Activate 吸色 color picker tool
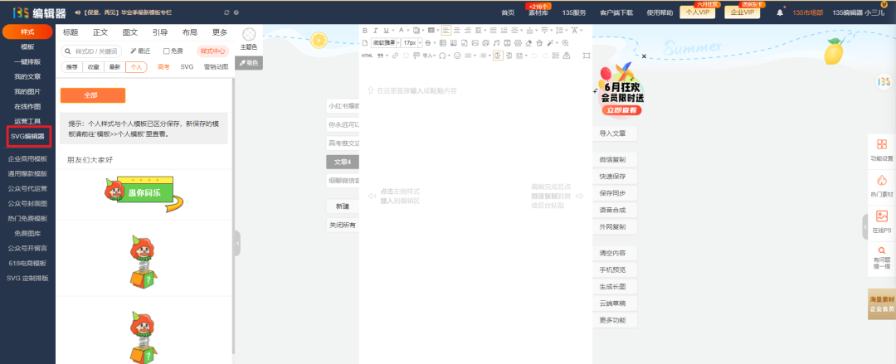 click(x=249, y=63)
